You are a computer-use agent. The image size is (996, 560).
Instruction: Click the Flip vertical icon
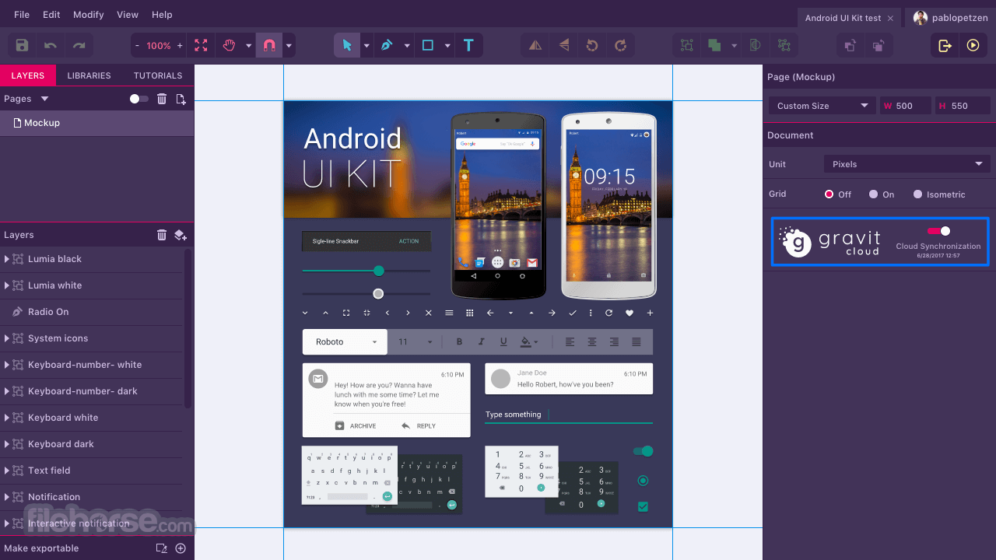[564, 46]
